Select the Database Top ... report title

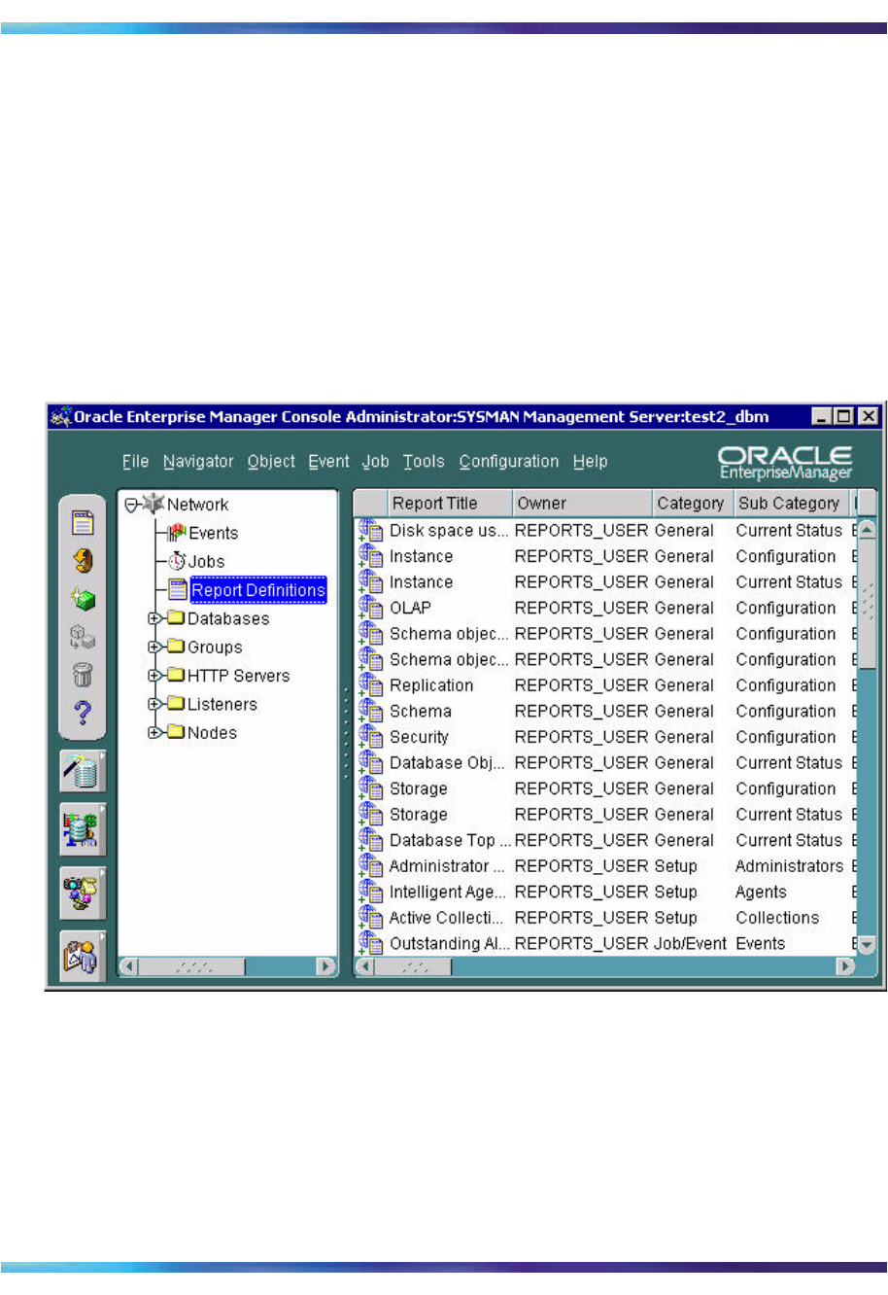(x=450, y=840)
